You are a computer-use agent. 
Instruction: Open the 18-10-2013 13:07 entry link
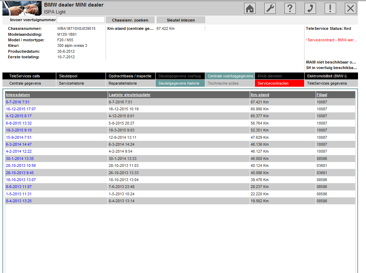(x=21, y=180)
